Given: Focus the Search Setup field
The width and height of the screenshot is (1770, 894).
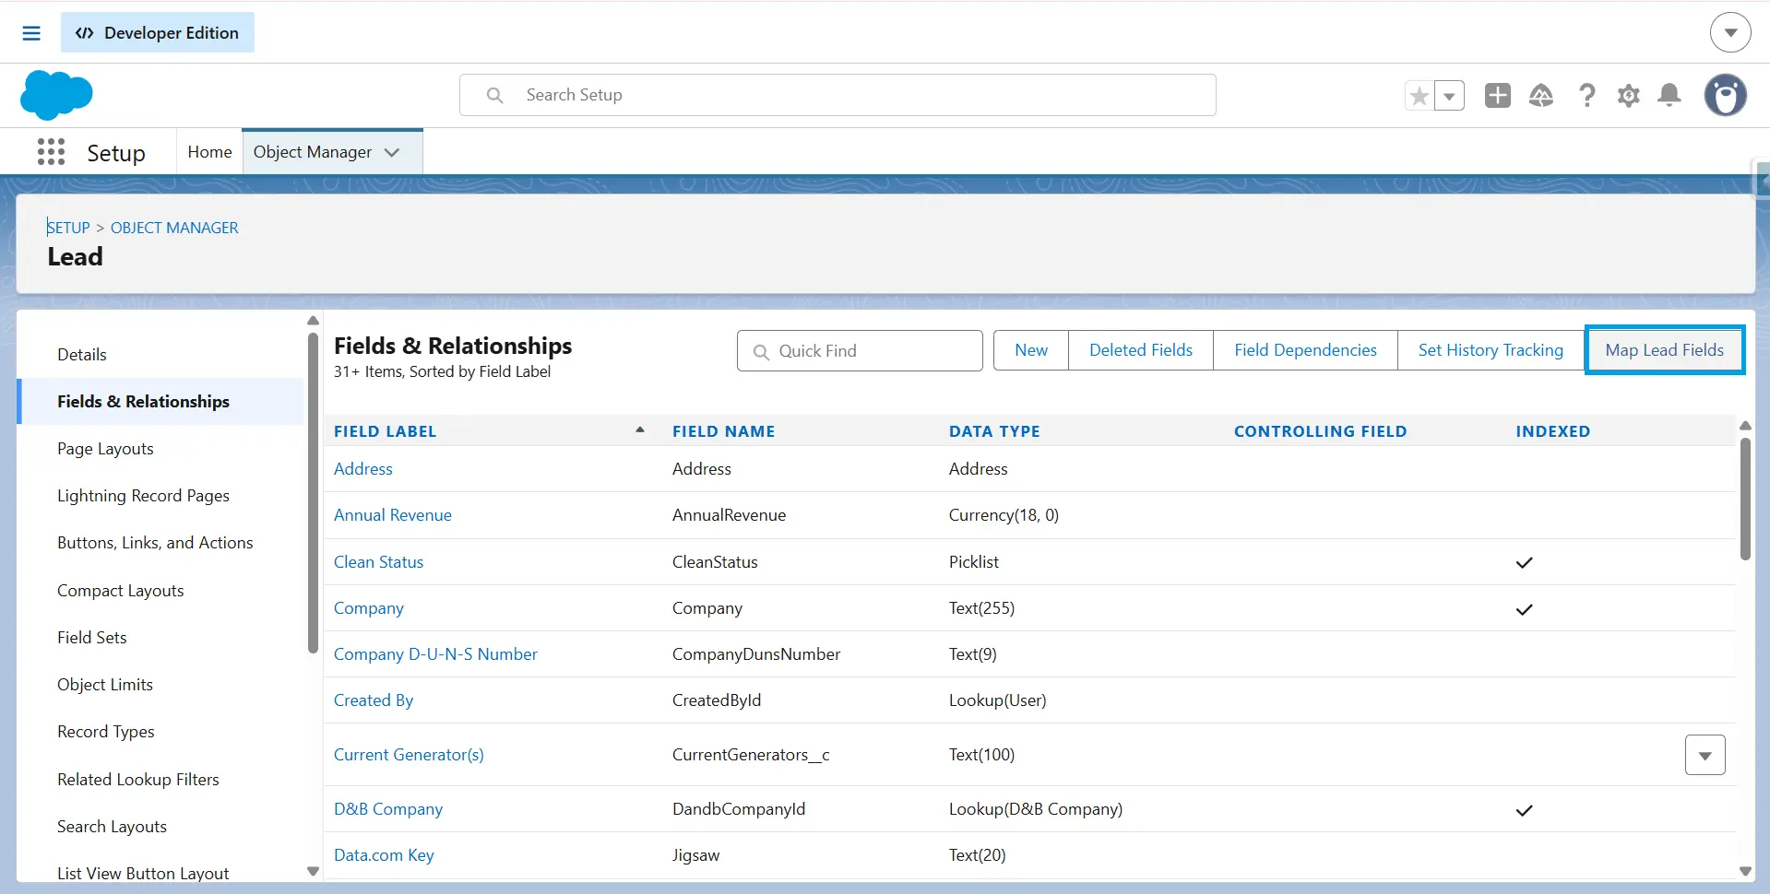Looking at the screenshot, I should click(837, 95).
